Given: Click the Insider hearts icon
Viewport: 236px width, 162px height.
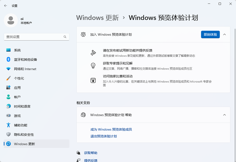Looking at the screenshot, I should tap(83, 35).
